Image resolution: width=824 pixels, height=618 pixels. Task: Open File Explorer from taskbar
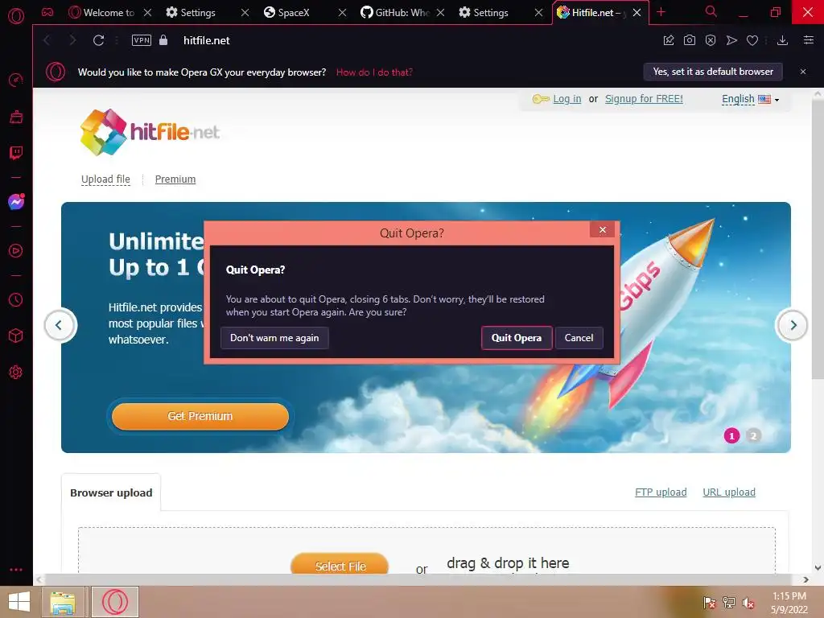tap(63, 602)
